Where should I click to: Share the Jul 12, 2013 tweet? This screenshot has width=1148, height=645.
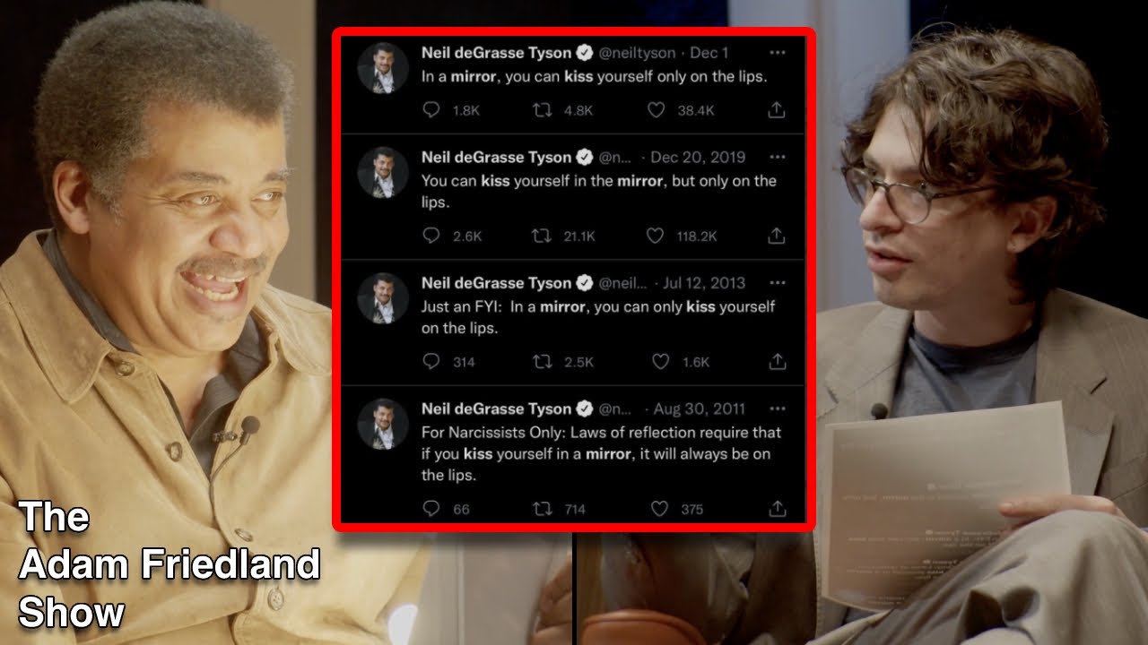(777, 361)
